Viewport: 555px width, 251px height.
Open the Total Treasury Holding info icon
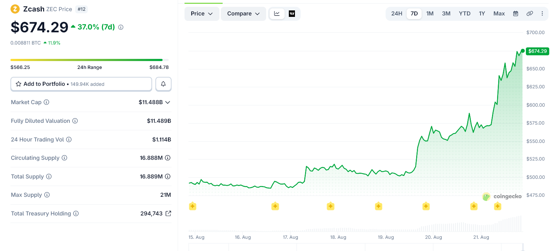coord(76,214)
